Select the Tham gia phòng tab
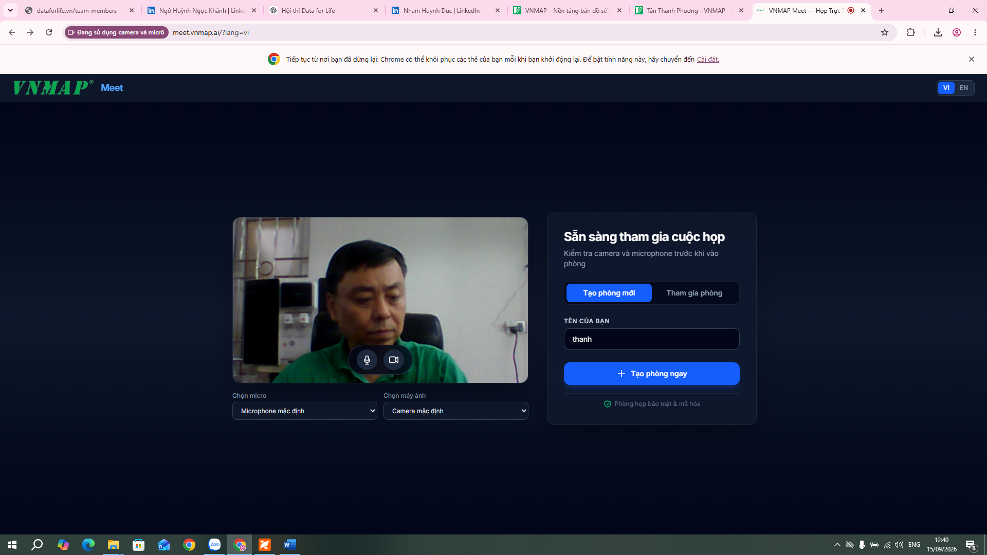The height and width of the screenshot is (555, 987). [694, 293]
